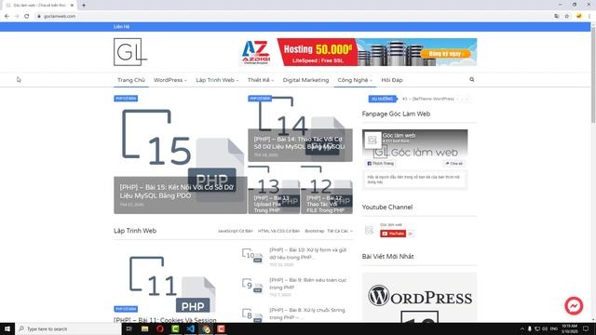Click the Bài 10 small thumbnail icon
This screenshot has height=335, width=596.
(x=252, y=255)
